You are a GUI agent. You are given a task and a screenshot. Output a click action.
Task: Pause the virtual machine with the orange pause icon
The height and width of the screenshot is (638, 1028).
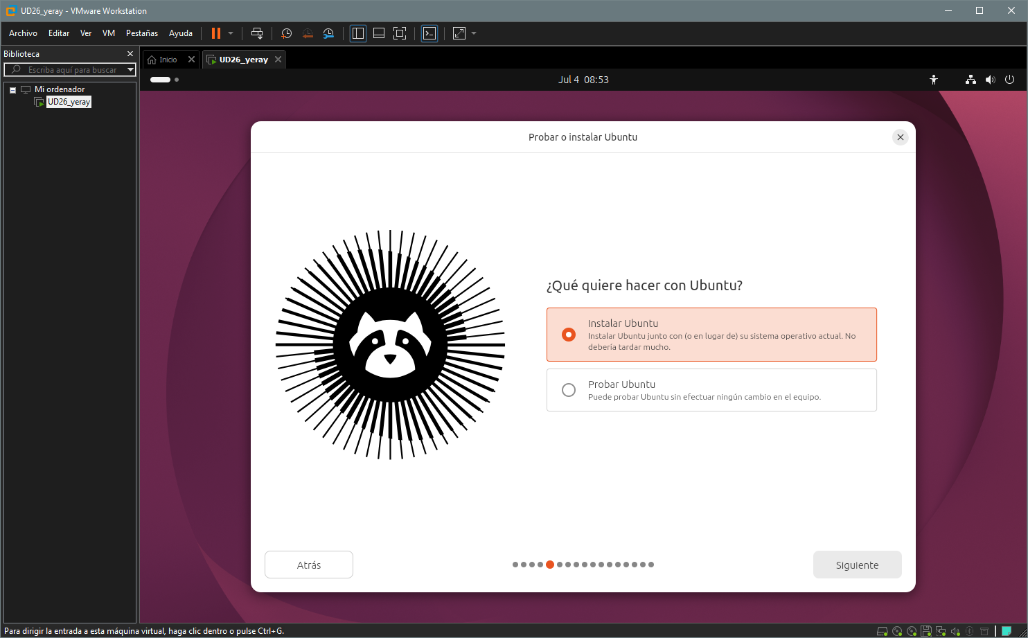pyautogui.click(x=216, y=33)
